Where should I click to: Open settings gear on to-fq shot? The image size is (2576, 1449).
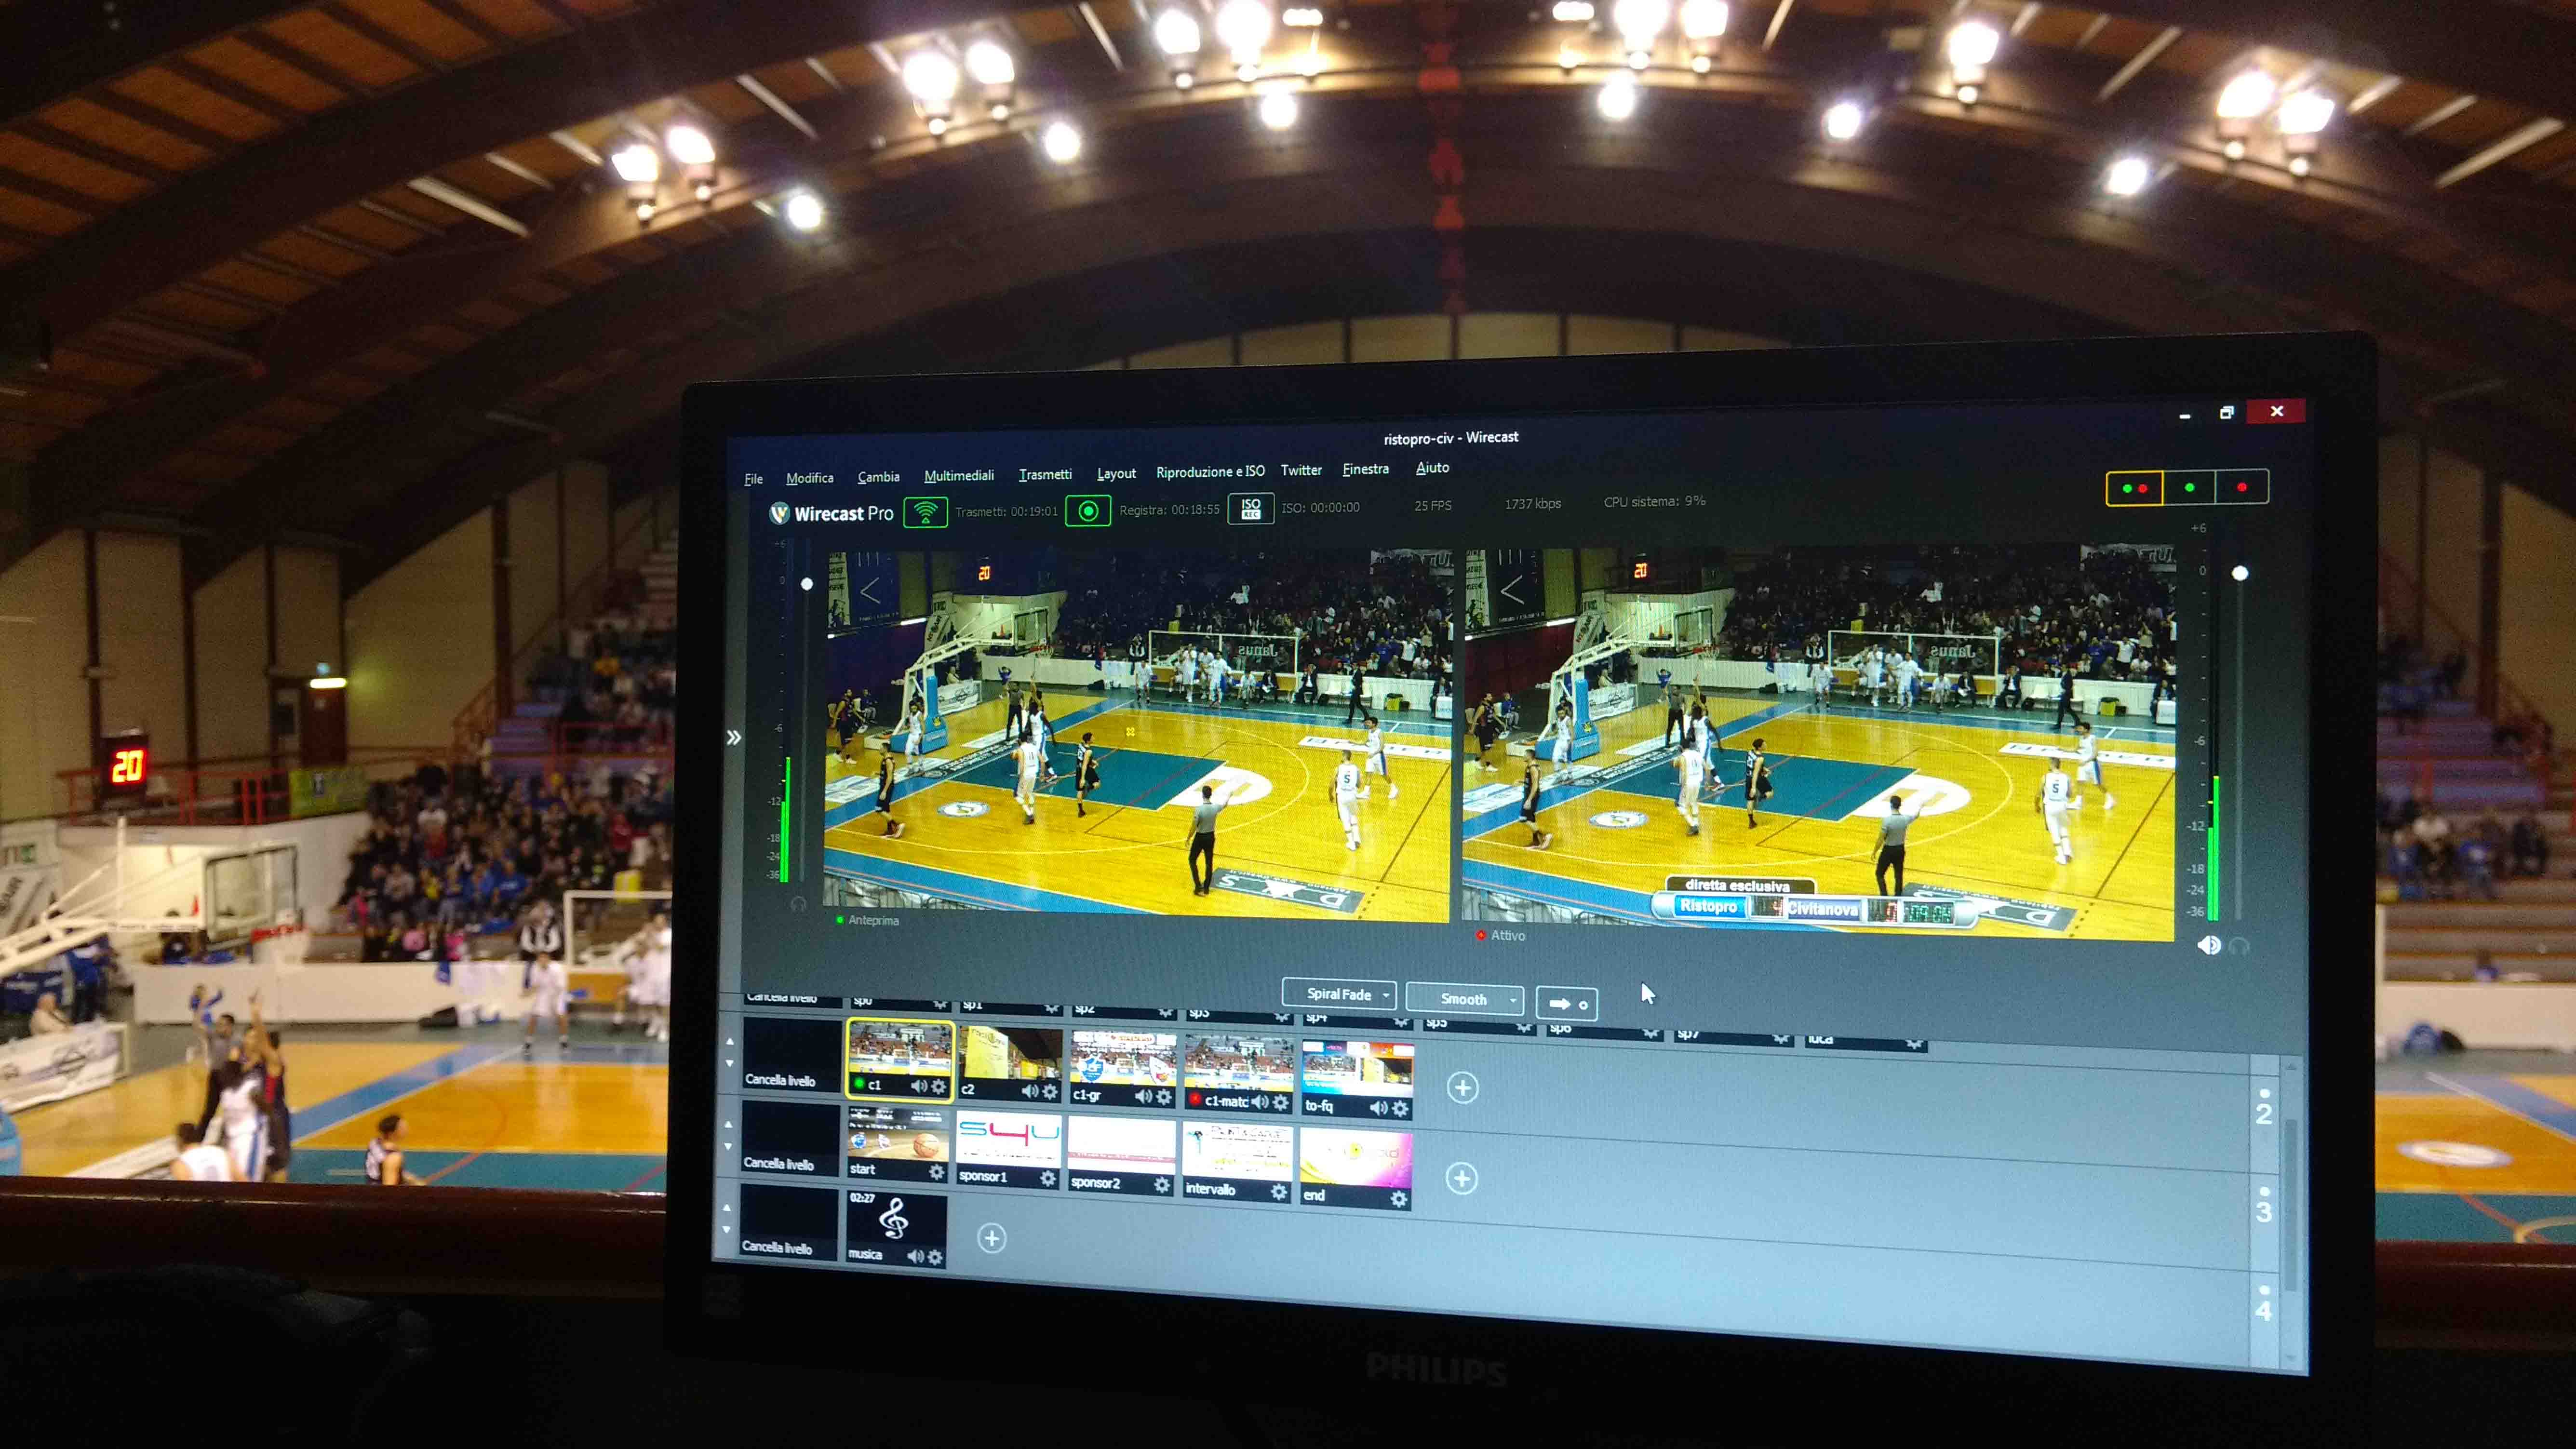(1400, 1108)
